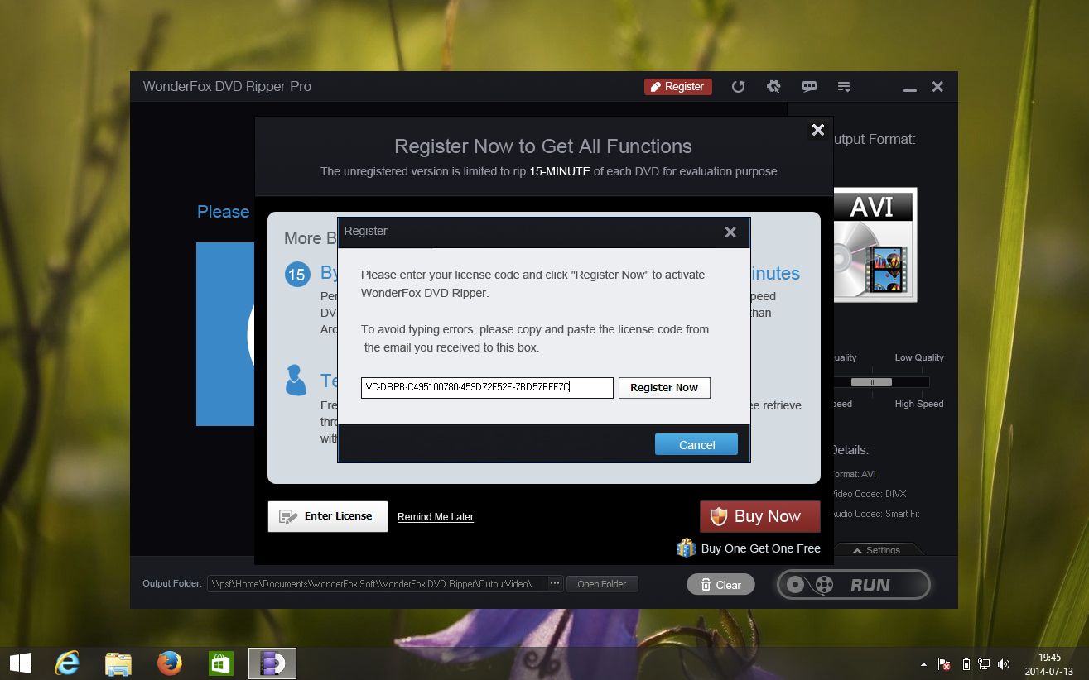Launch Internet Explorer from the taskbar
The image size is (1089, 680).
pos(67,663)
